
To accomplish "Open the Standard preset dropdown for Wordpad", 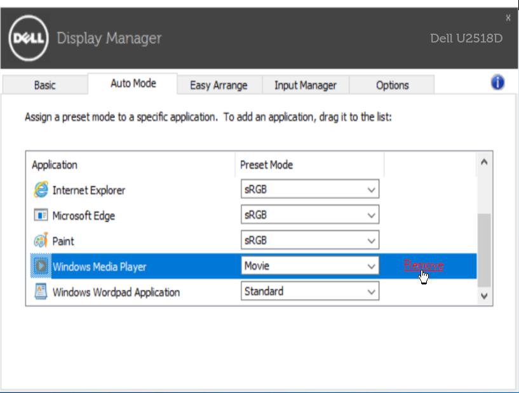I will pyautogui.click(x=310, y=291).
